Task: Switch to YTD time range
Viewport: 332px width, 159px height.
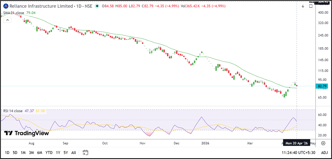Action: (49, 152)
